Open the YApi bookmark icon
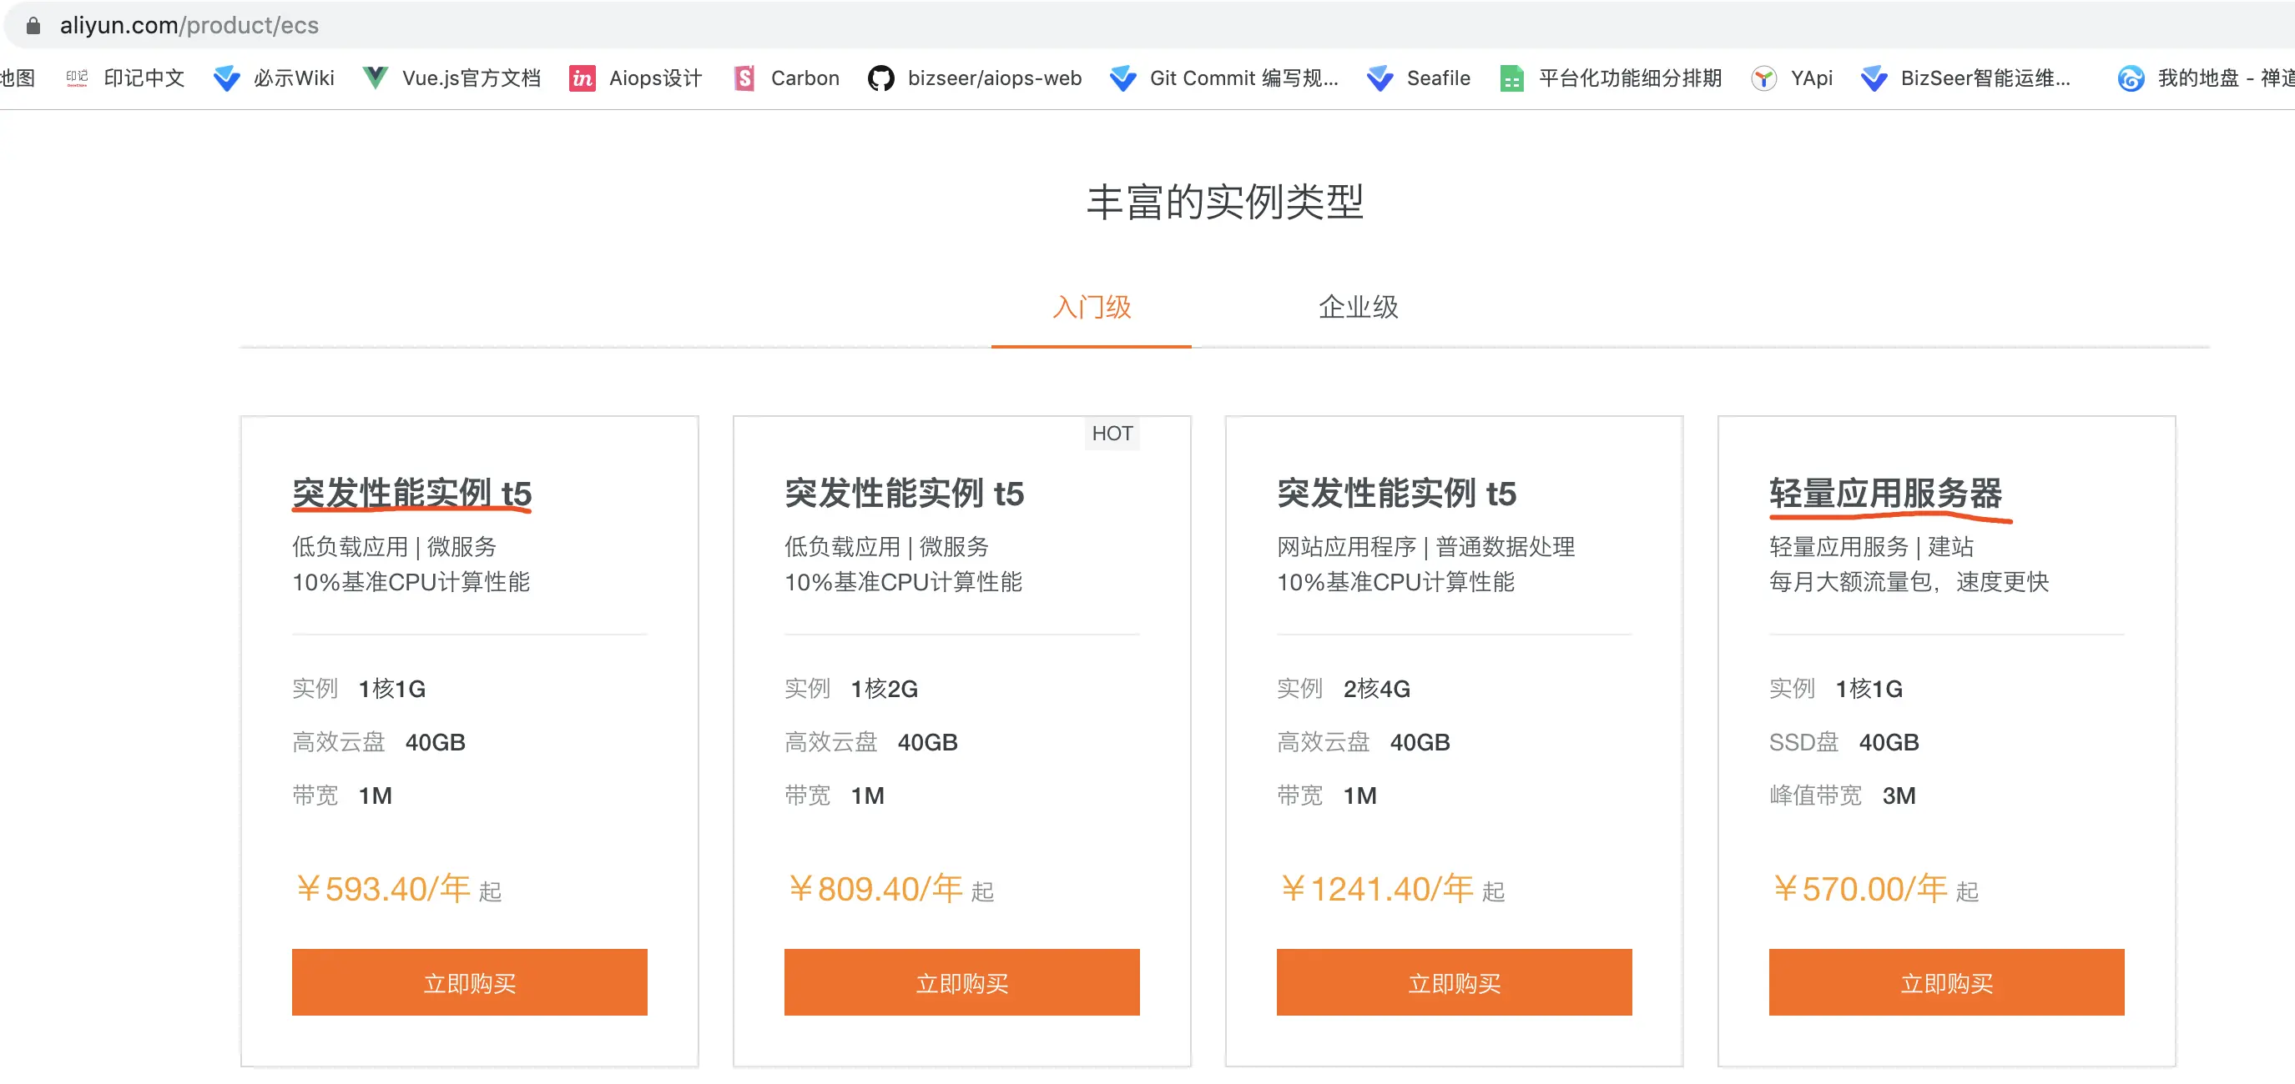 point(1763,78)
